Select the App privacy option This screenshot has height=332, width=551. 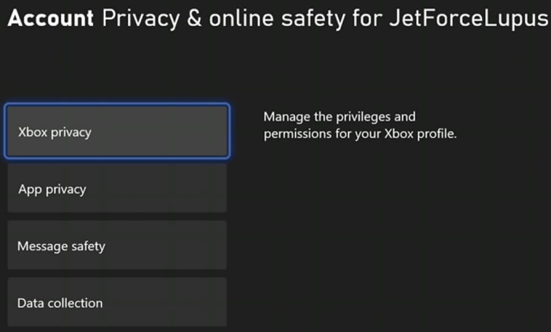click(x=117, y=188)
